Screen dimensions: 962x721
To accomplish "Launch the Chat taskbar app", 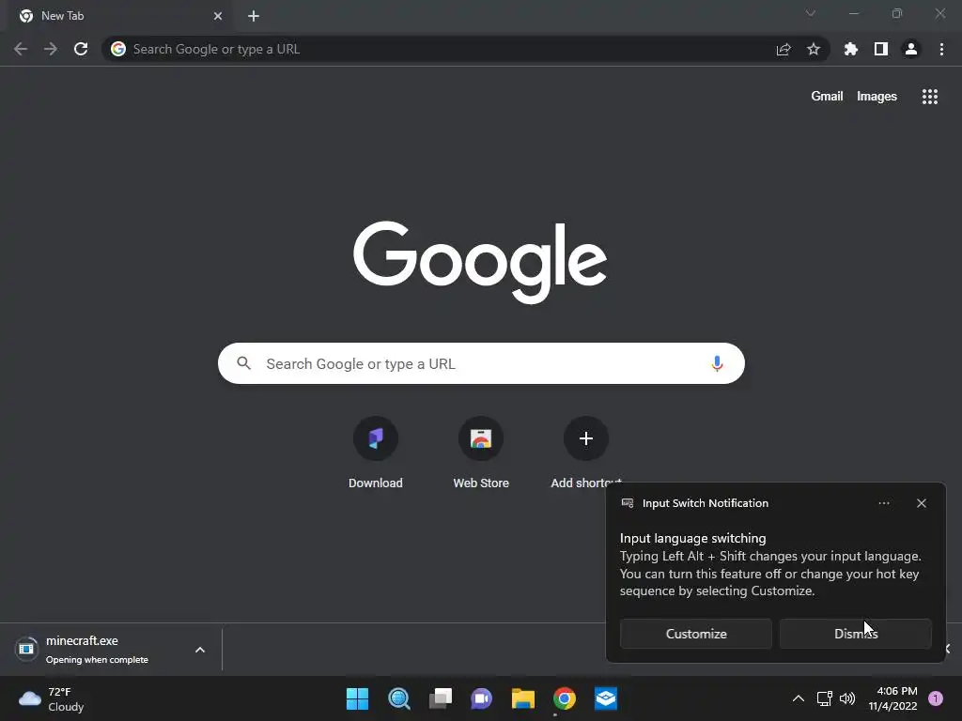I will pyautogui.click(x=482, y=698).
